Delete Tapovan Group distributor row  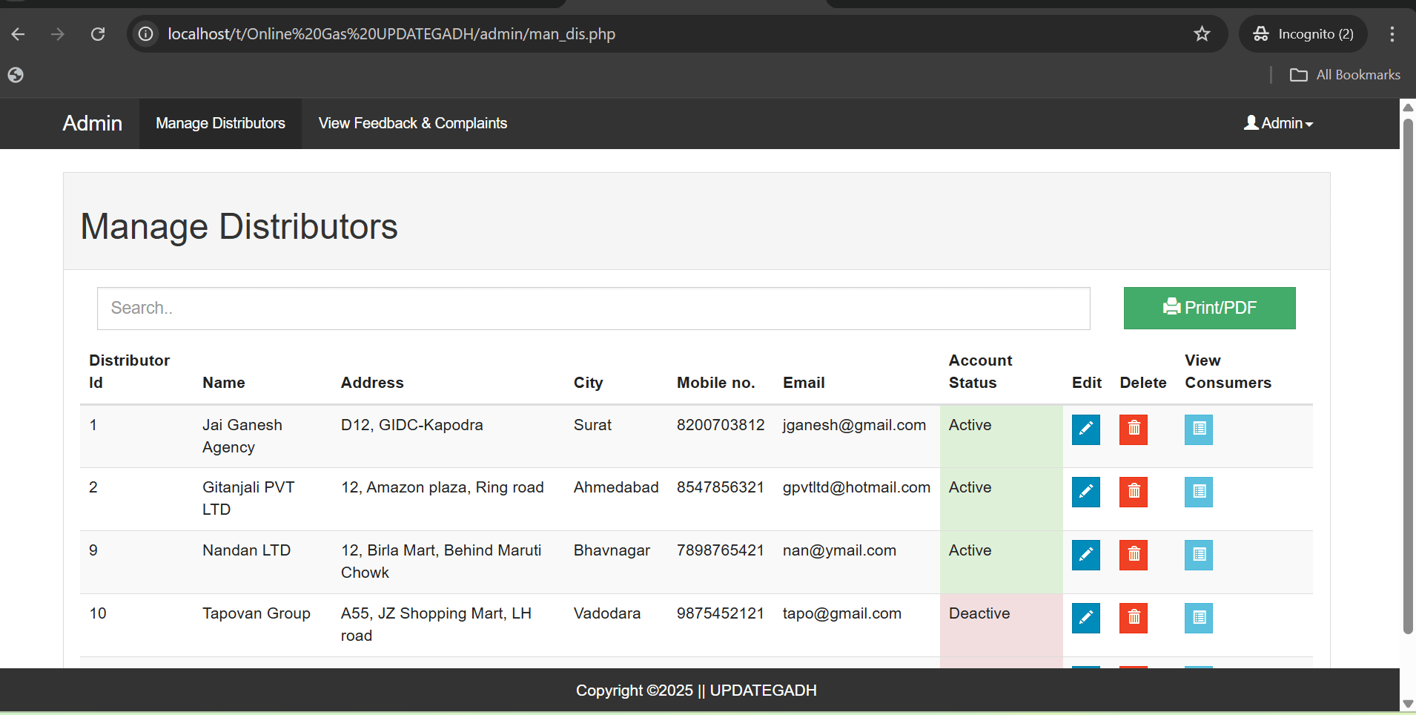[1133, 618]
